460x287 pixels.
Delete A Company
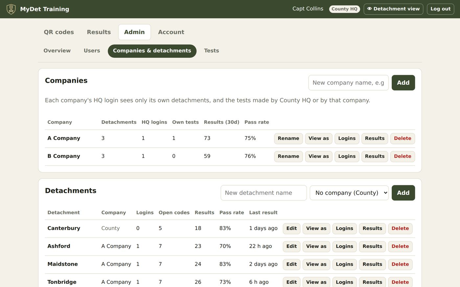pos(402,138)
